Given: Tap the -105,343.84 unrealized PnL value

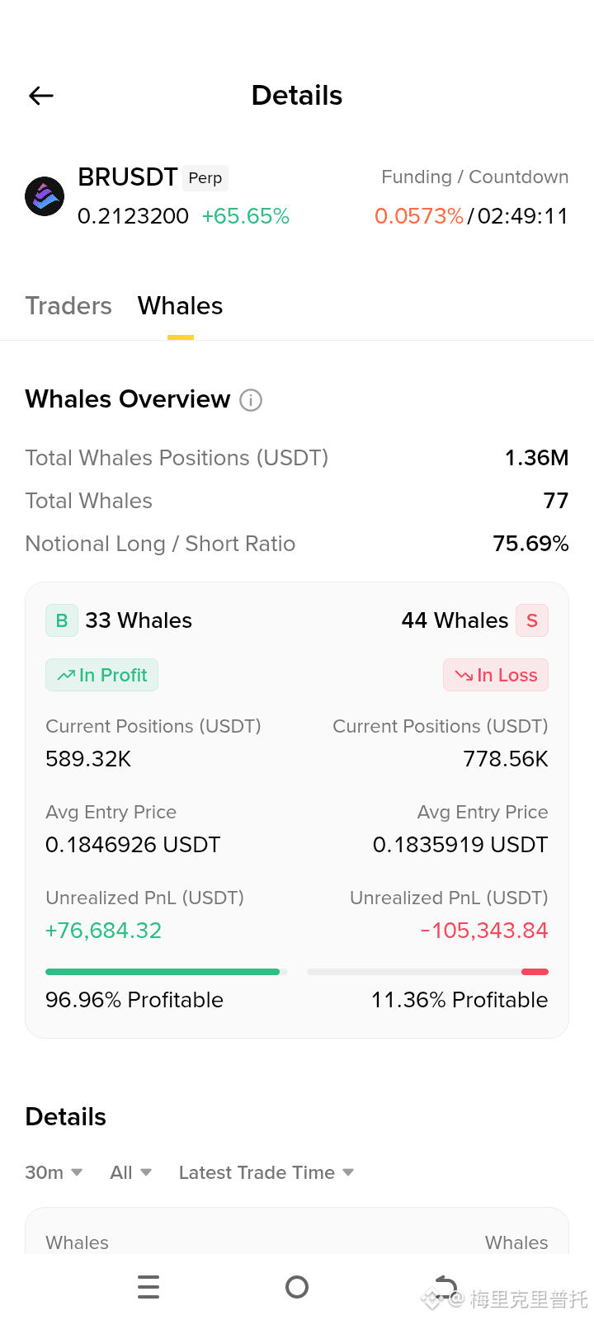Looking at the screenshot, I should [484, 931].
